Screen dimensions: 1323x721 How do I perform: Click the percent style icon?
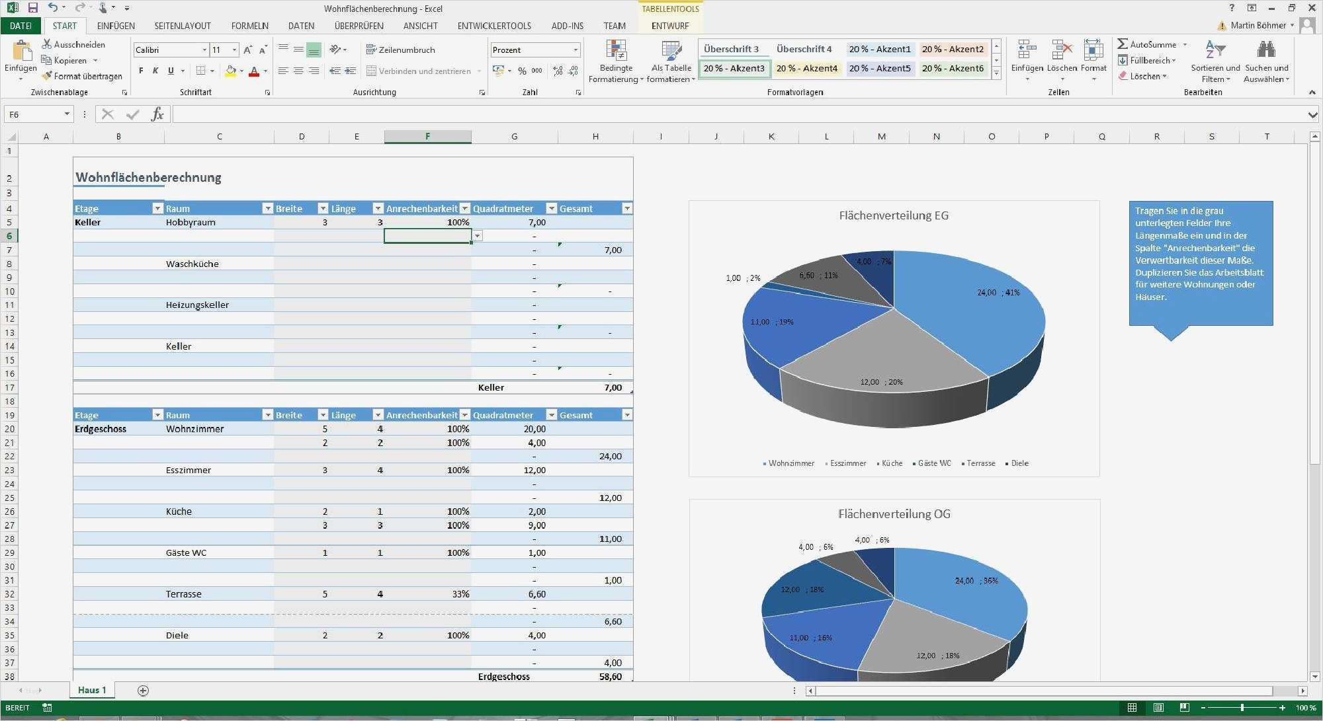(522, 71)
